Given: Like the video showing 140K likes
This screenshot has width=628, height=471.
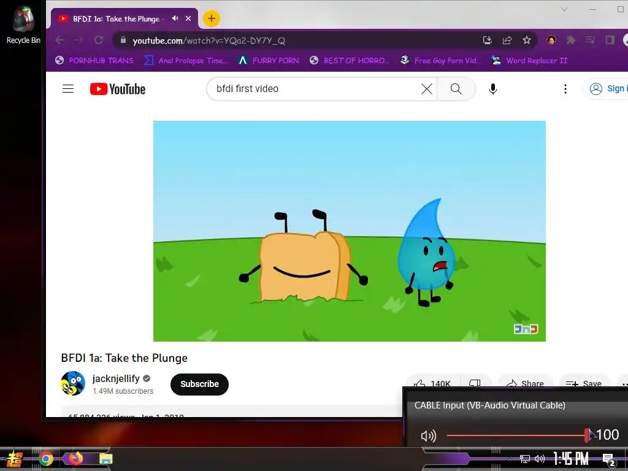Looking at the screenshot, I should pyautogui.click(x=432, y=383).
